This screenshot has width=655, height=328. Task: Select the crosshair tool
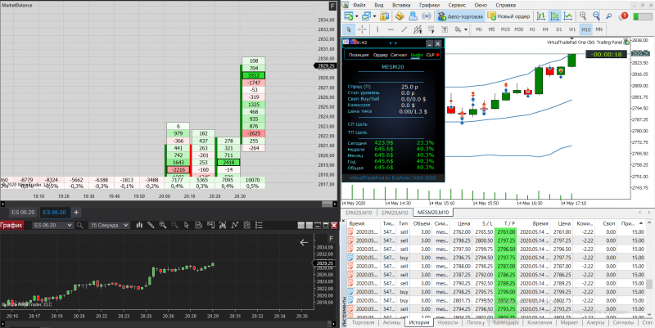tap(362, 29)
